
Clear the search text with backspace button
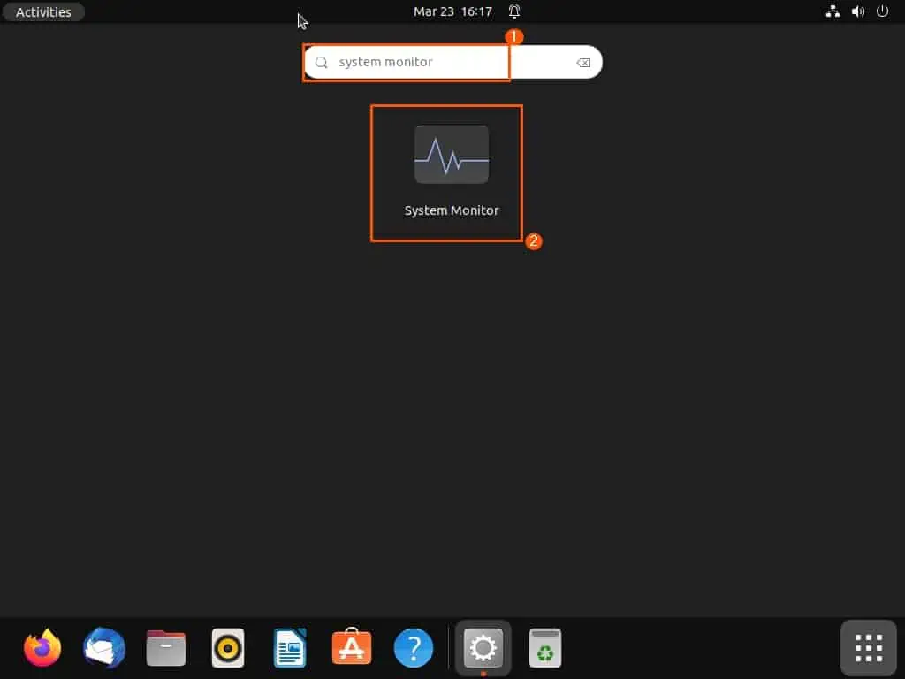click(583, 63)
